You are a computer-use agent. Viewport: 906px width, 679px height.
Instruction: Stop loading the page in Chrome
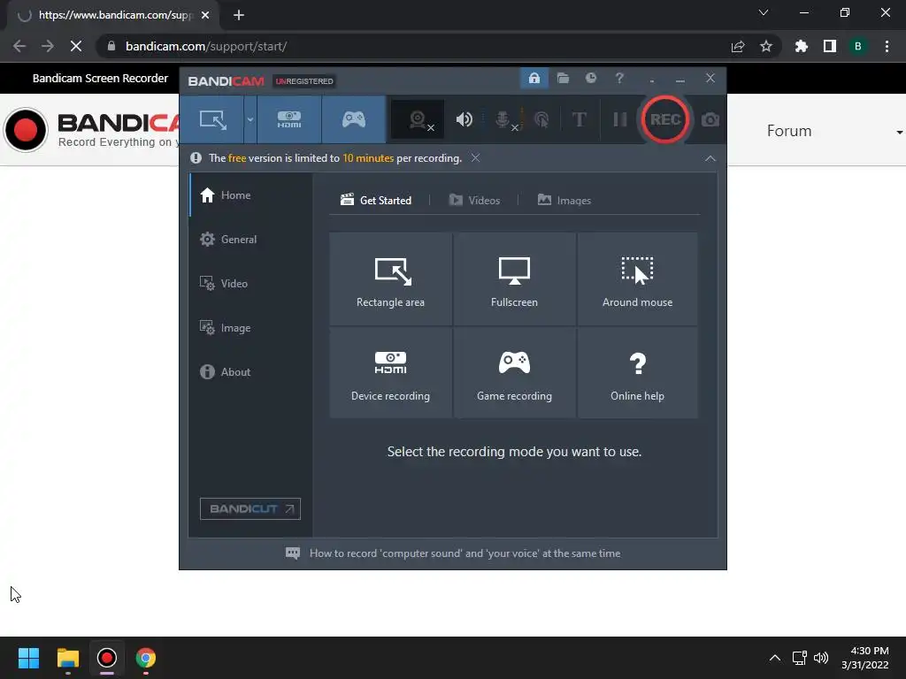(76, 46)
